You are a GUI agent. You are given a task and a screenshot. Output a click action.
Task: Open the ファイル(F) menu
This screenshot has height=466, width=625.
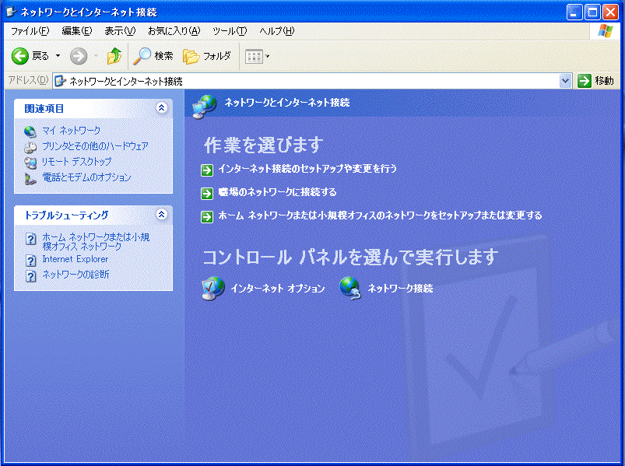click(x=30, y=31)
